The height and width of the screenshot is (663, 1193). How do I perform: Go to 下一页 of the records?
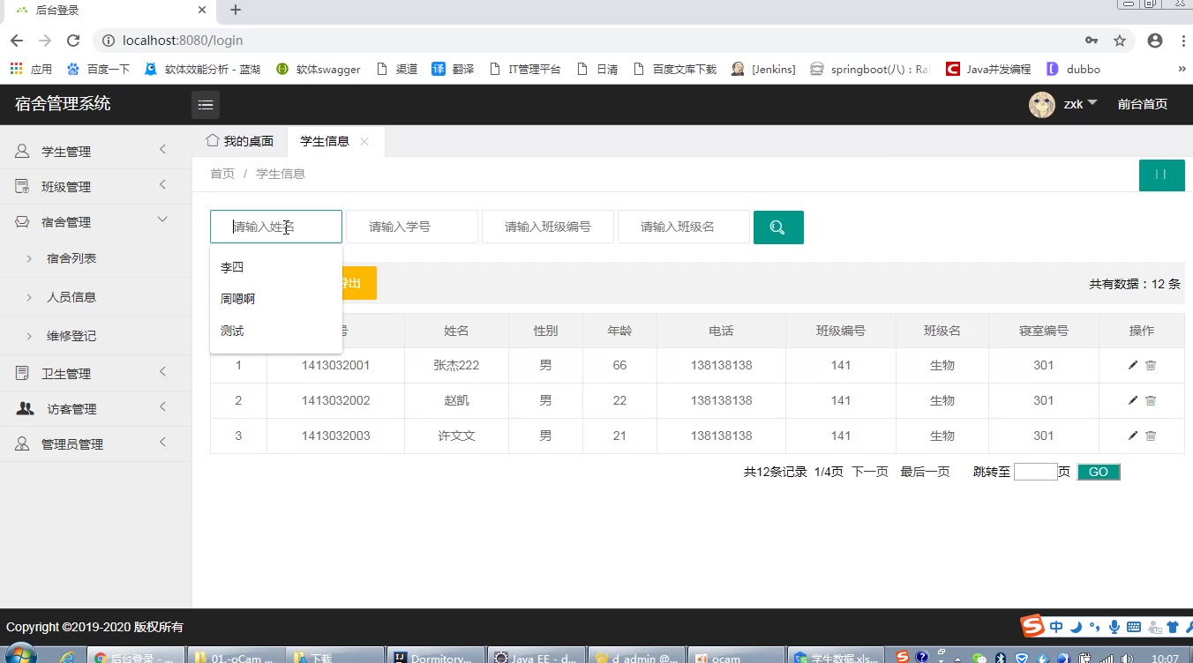coord(869,472)
